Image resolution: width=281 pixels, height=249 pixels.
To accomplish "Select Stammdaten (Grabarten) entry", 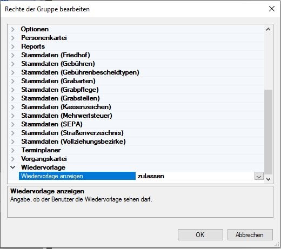I will click(x=58, y=81).
